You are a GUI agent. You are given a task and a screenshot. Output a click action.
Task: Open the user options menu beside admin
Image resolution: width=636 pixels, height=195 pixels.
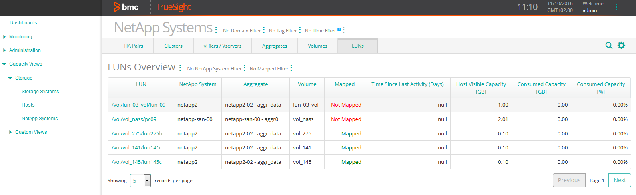pyautogui.click(x=616, y=7)
